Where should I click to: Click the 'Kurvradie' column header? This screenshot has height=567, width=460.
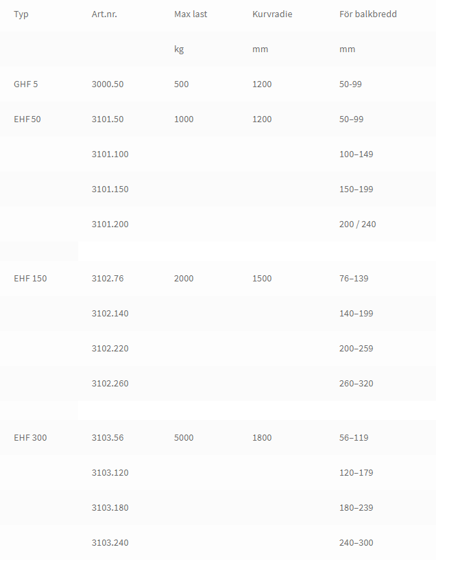(272, 14)
